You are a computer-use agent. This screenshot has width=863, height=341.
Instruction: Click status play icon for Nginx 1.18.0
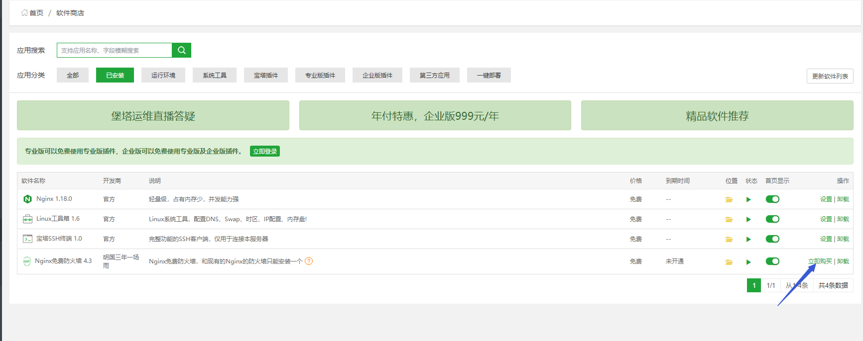coord(748,200)
